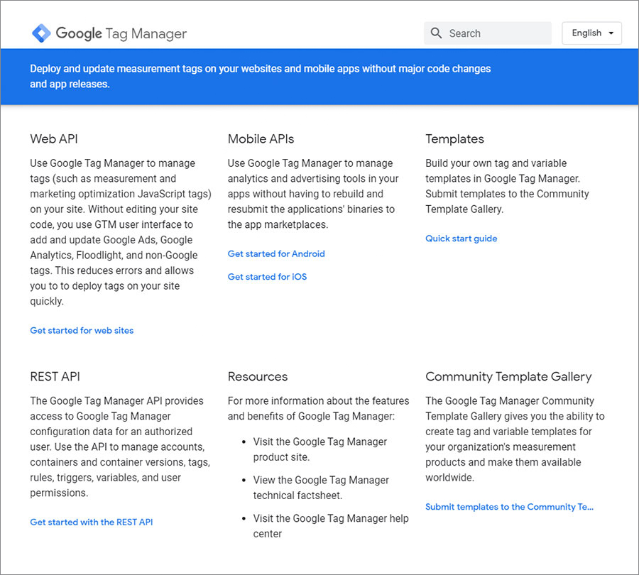Open Get started with the REST API link

coord(92,522)
